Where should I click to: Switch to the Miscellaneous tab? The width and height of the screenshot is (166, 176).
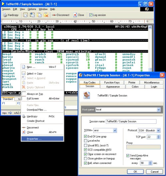[152, 83]
